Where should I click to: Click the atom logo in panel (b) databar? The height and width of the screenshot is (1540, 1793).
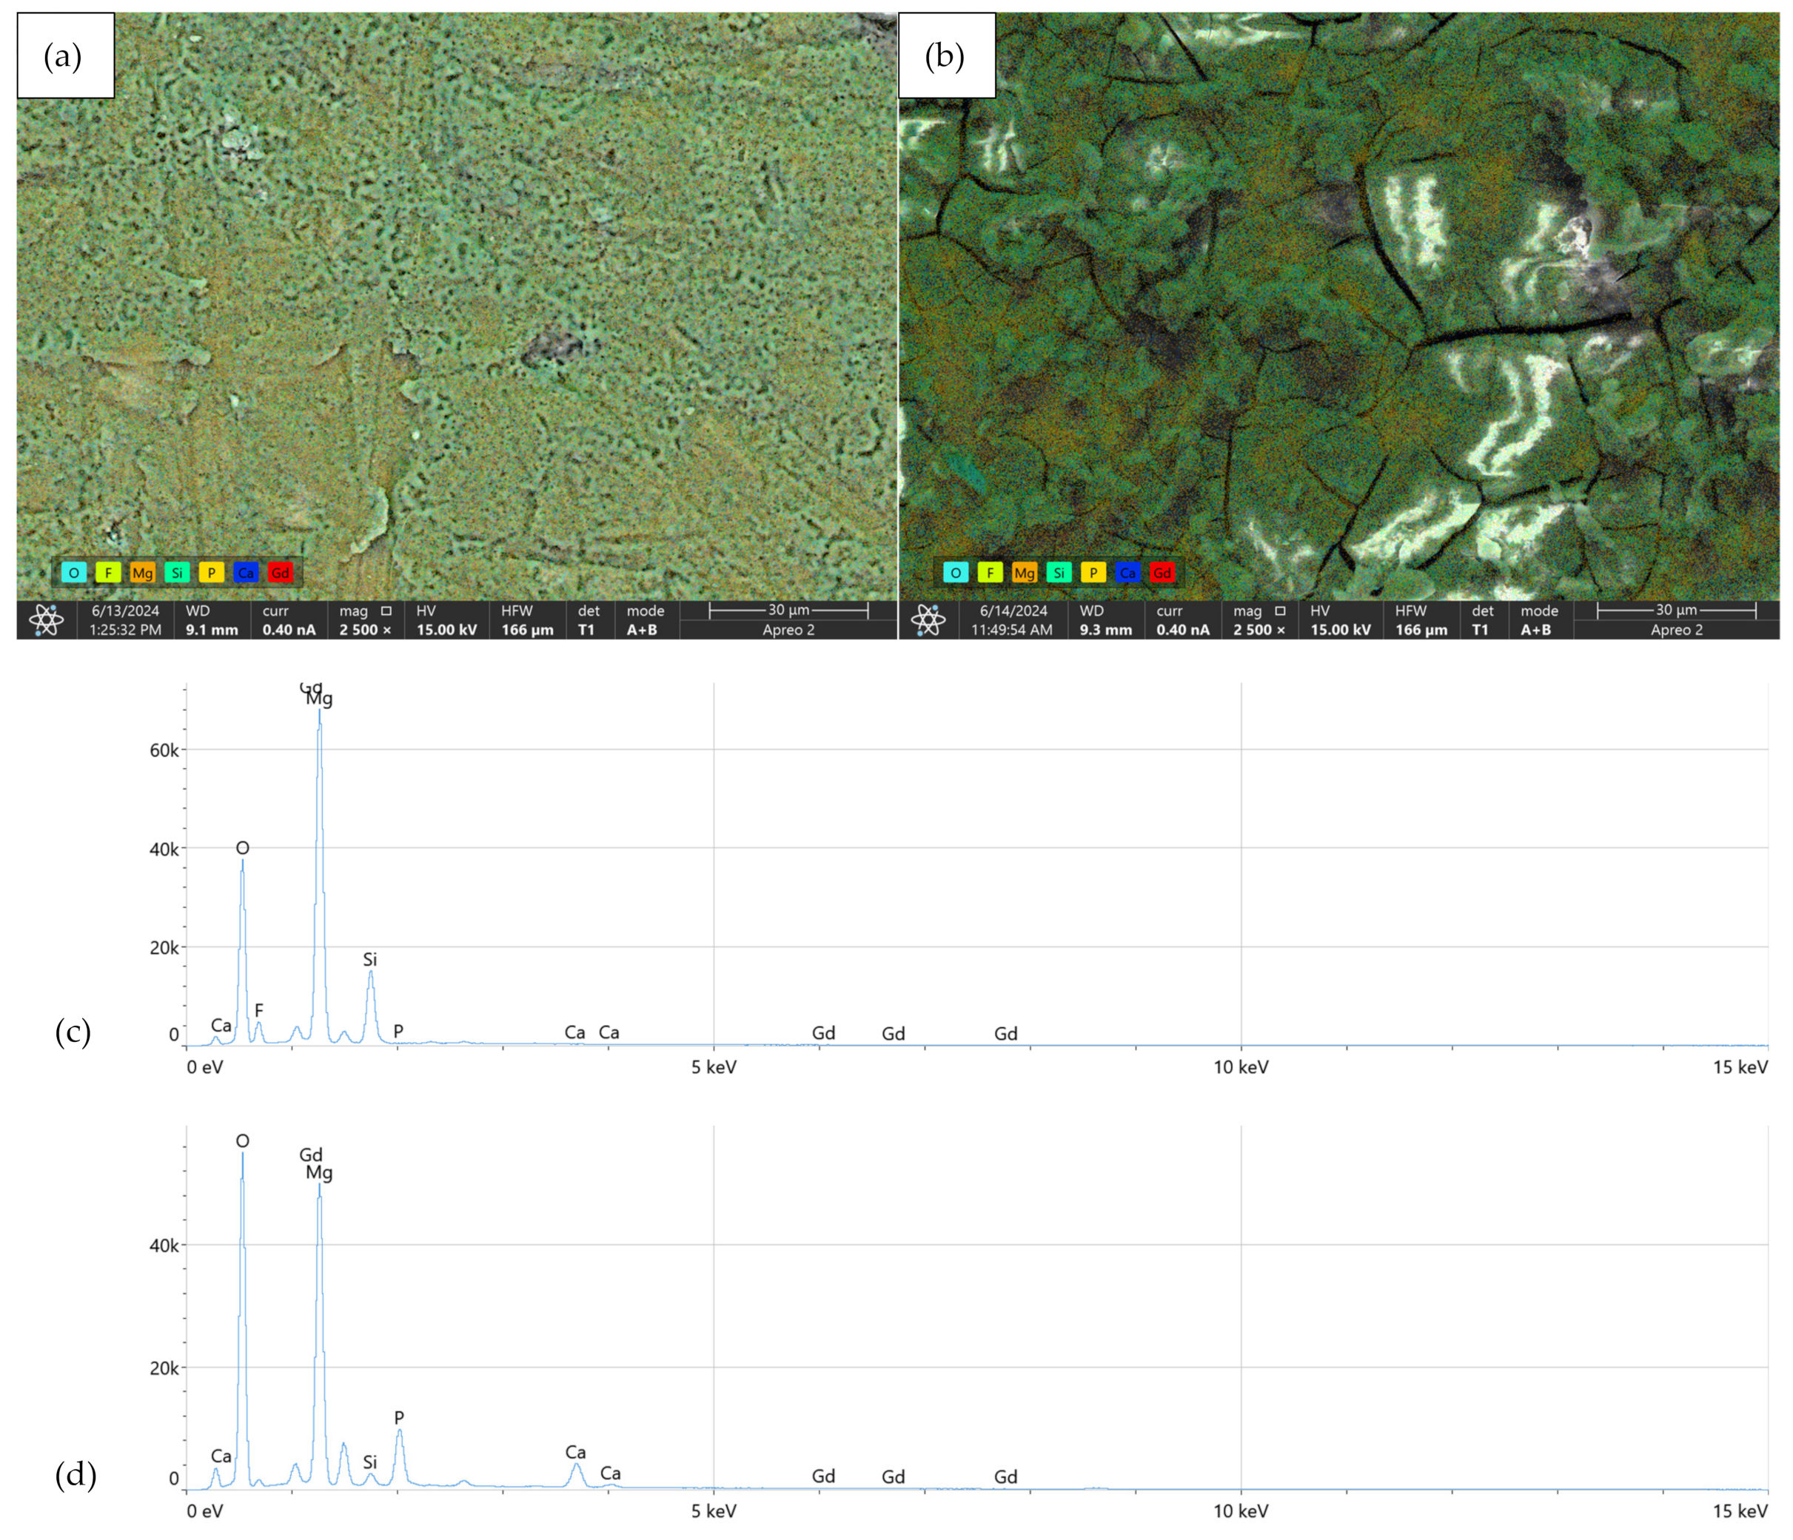pos(928,619)
